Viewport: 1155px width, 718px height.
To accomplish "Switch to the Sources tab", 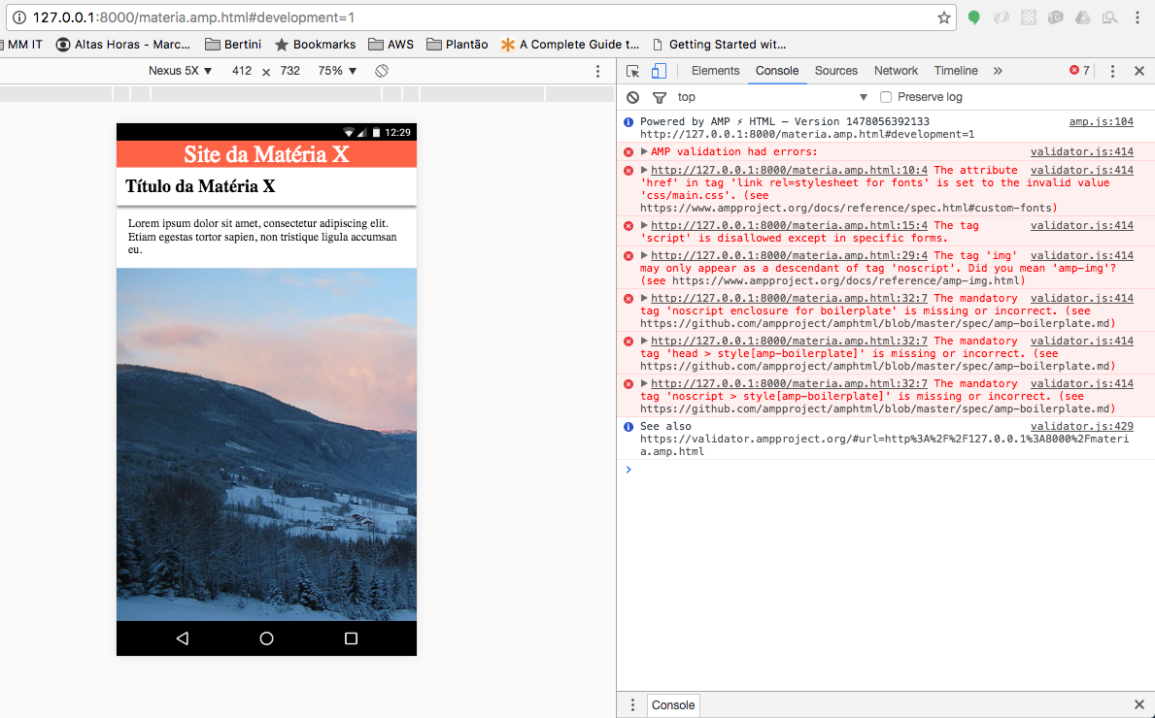I will coord(836,71).
